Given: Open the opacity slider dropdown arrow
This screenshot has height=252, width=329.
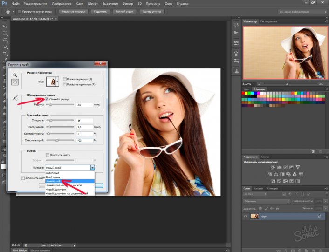Looking at the screenshot, I should pos(326,201).
